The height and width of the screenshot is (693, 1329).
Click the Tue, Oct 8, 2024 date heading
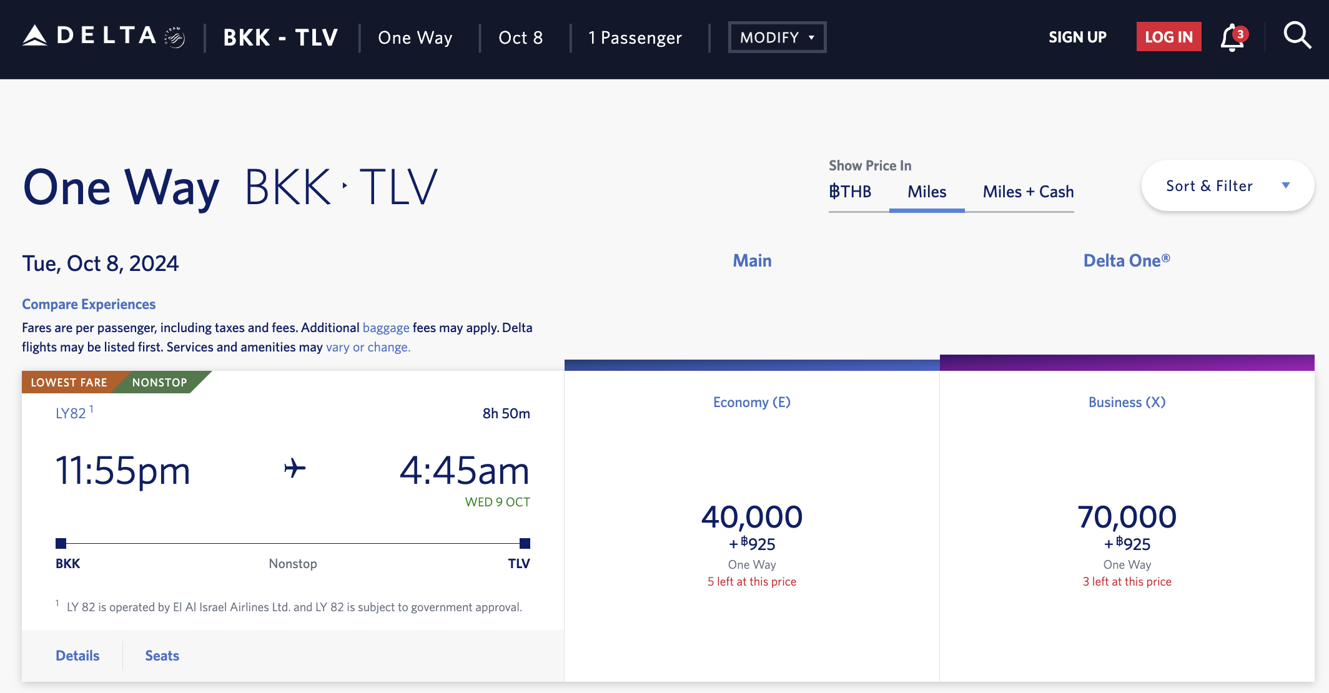pyautogui.click(x=101, y=263)
